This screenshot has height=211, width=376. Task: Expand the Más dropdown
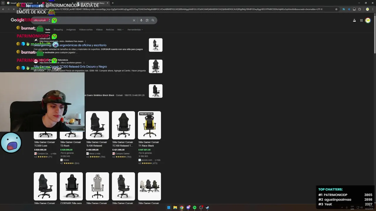point(120,30)
